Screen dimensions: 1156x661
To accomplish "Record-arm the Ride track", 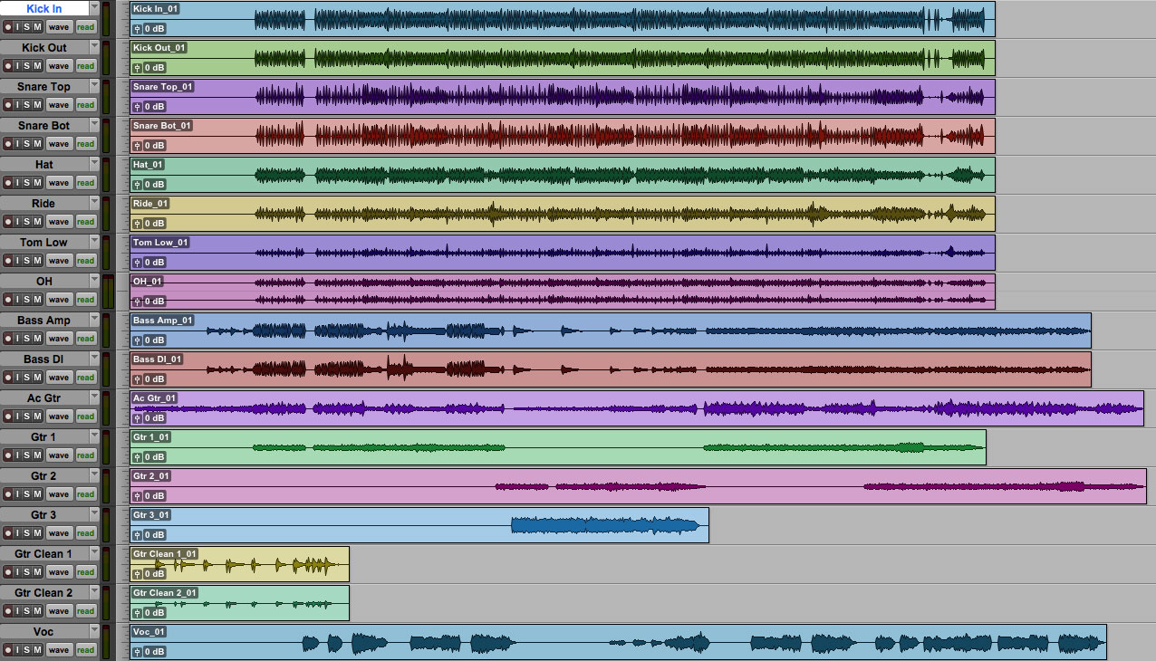I will [x=9, y=221].
